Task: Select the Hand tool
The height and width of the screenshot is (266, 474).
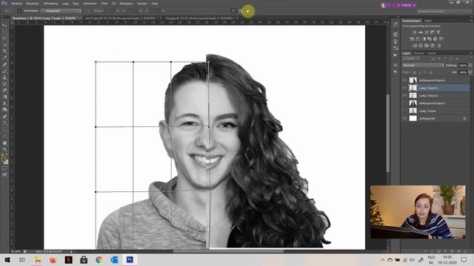Action: (4, 143)
